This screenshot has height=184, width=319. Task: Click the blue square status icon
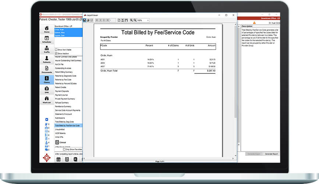47,119
